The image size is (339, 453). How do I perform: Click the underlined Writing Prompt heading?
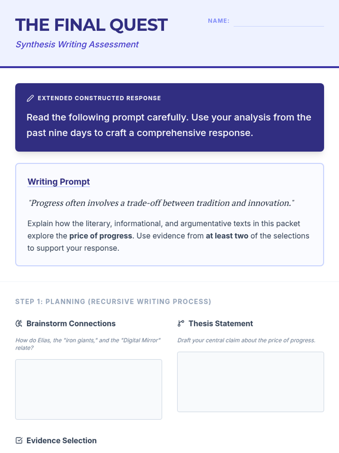tap(58, 182)
